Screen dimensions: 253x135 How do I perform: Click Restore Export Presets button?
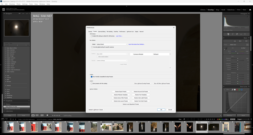121,92
